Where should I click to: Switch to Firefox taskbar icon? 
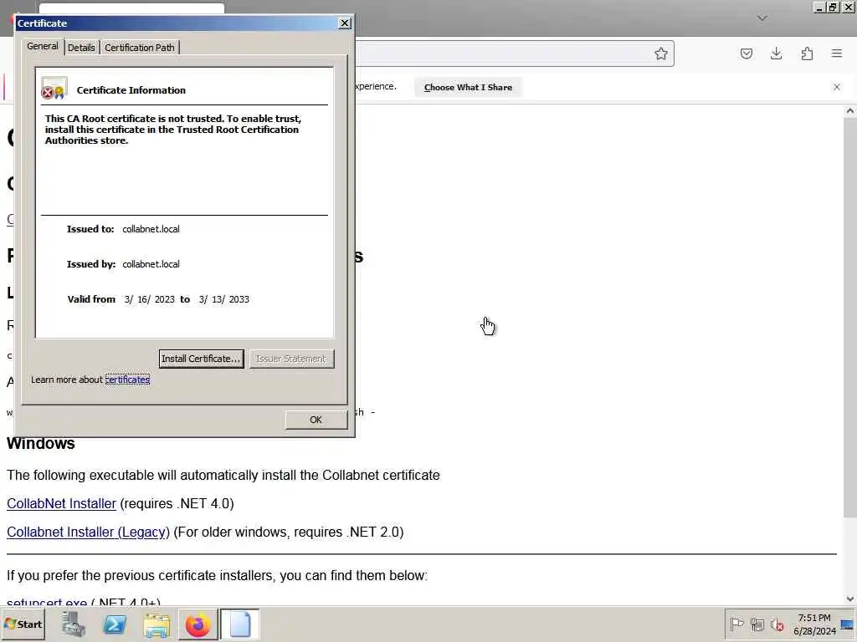point(198,624)
